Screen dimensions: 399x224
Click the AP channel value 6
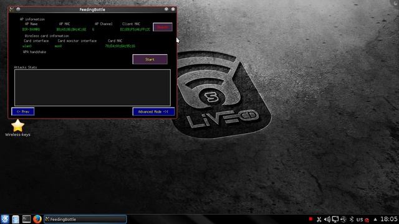pos(93,29)
